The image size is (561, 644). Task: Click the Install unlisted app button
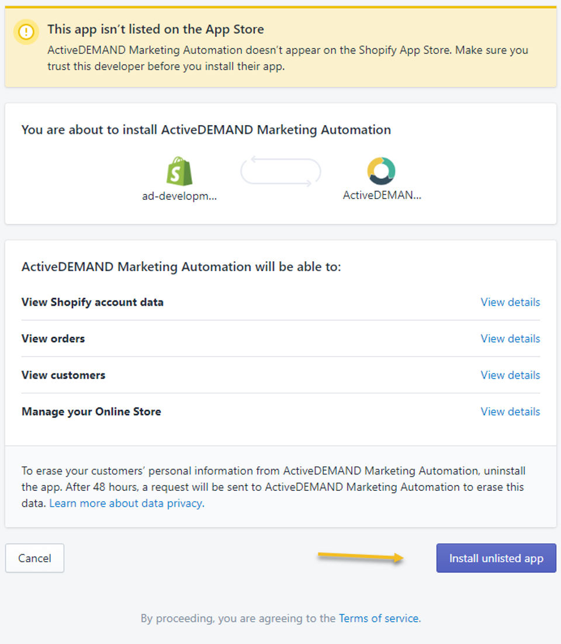(x=496, y=558)
